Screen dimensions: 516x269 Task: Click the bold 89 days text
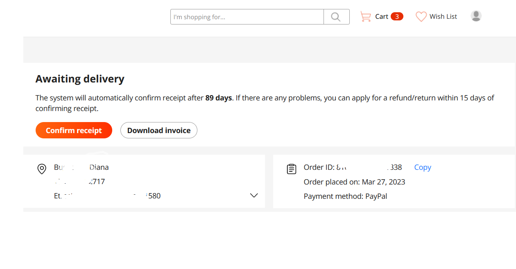click(x=219, y=98)
